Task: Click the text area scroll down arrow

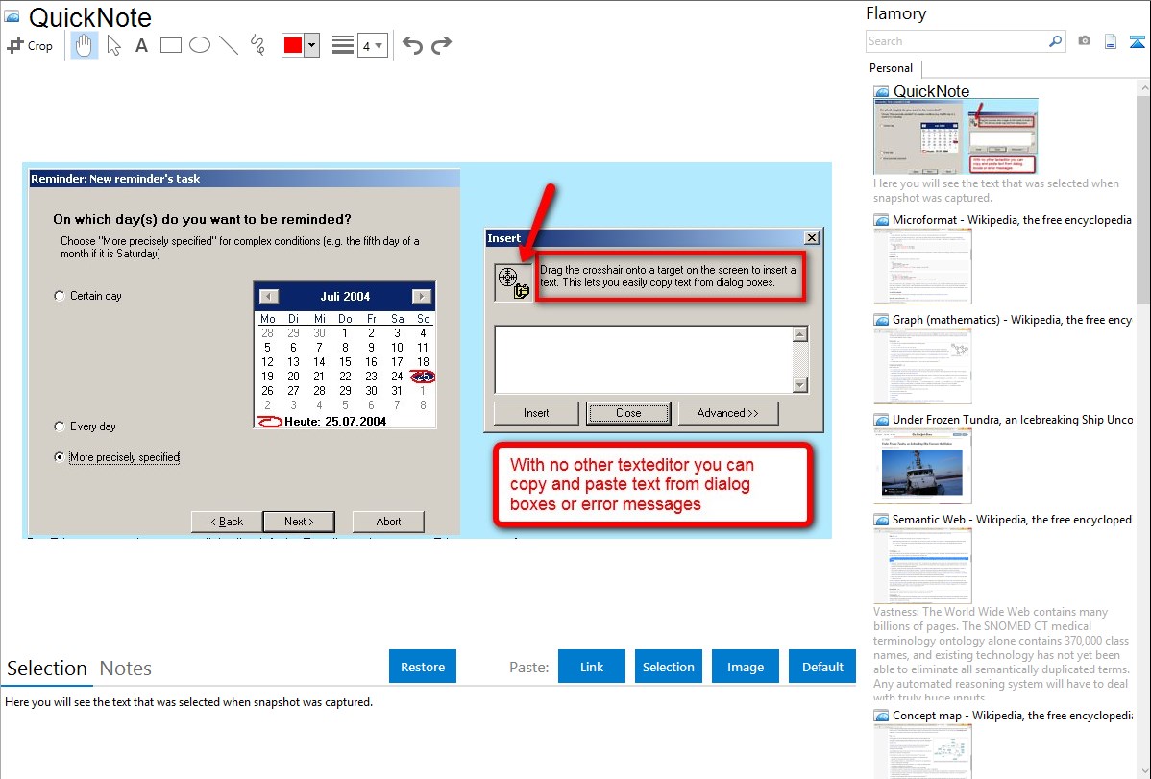Action: 801,385
